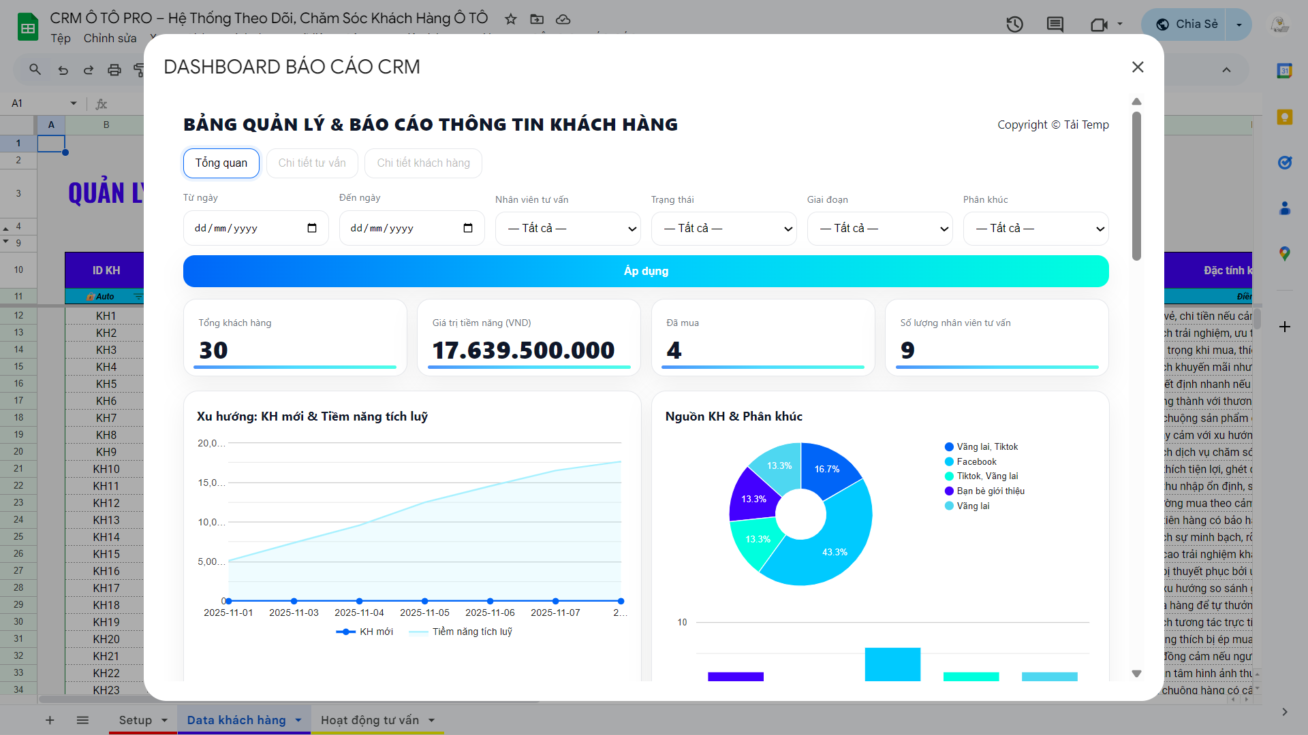1308x735 pixels.
Task: Click the 'Chia Sẻ' share button
Action: pos(1186,24)
